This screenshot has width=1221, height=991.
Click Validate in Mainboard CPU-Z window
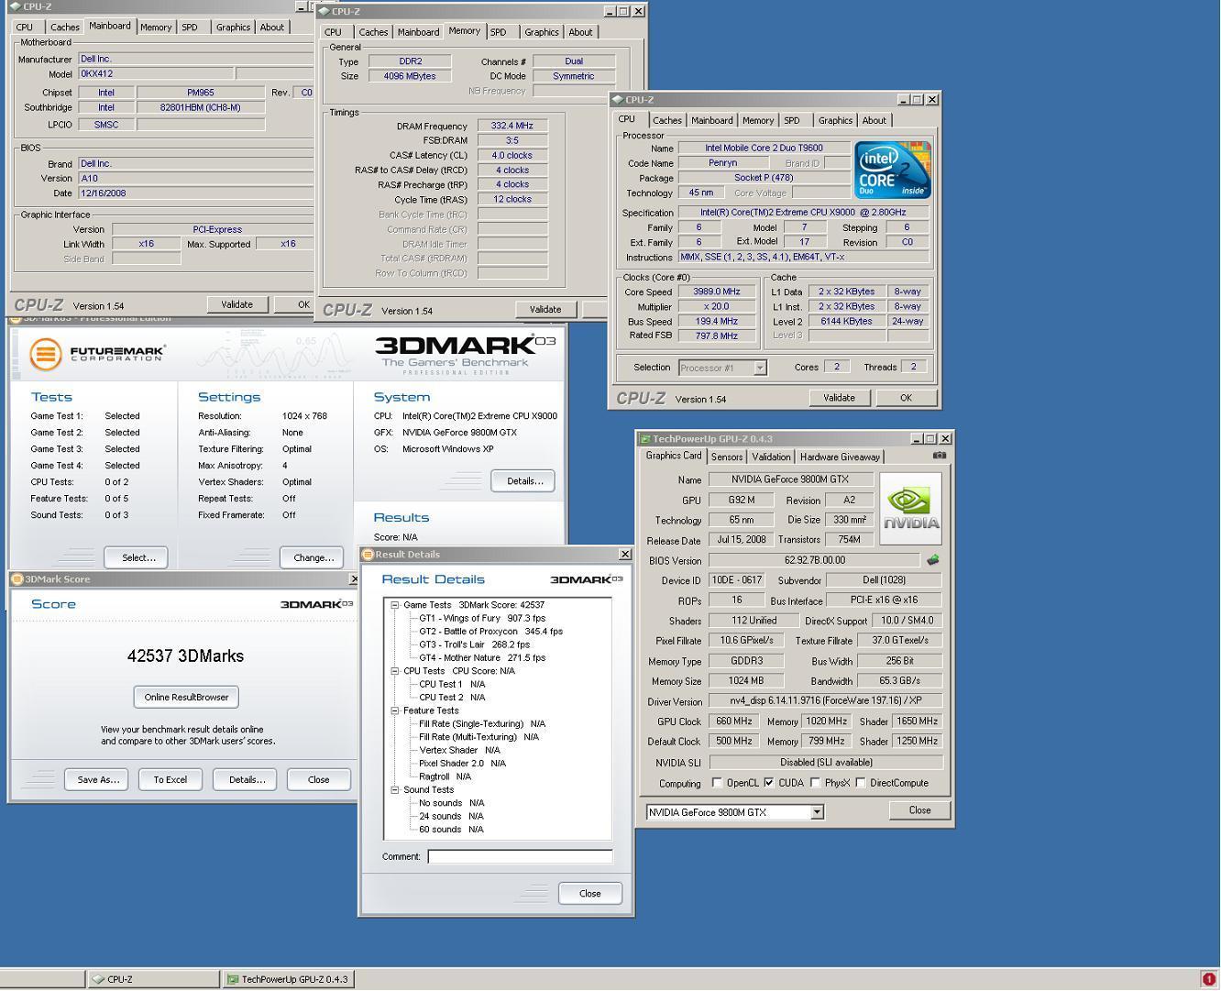click(236, 304)
